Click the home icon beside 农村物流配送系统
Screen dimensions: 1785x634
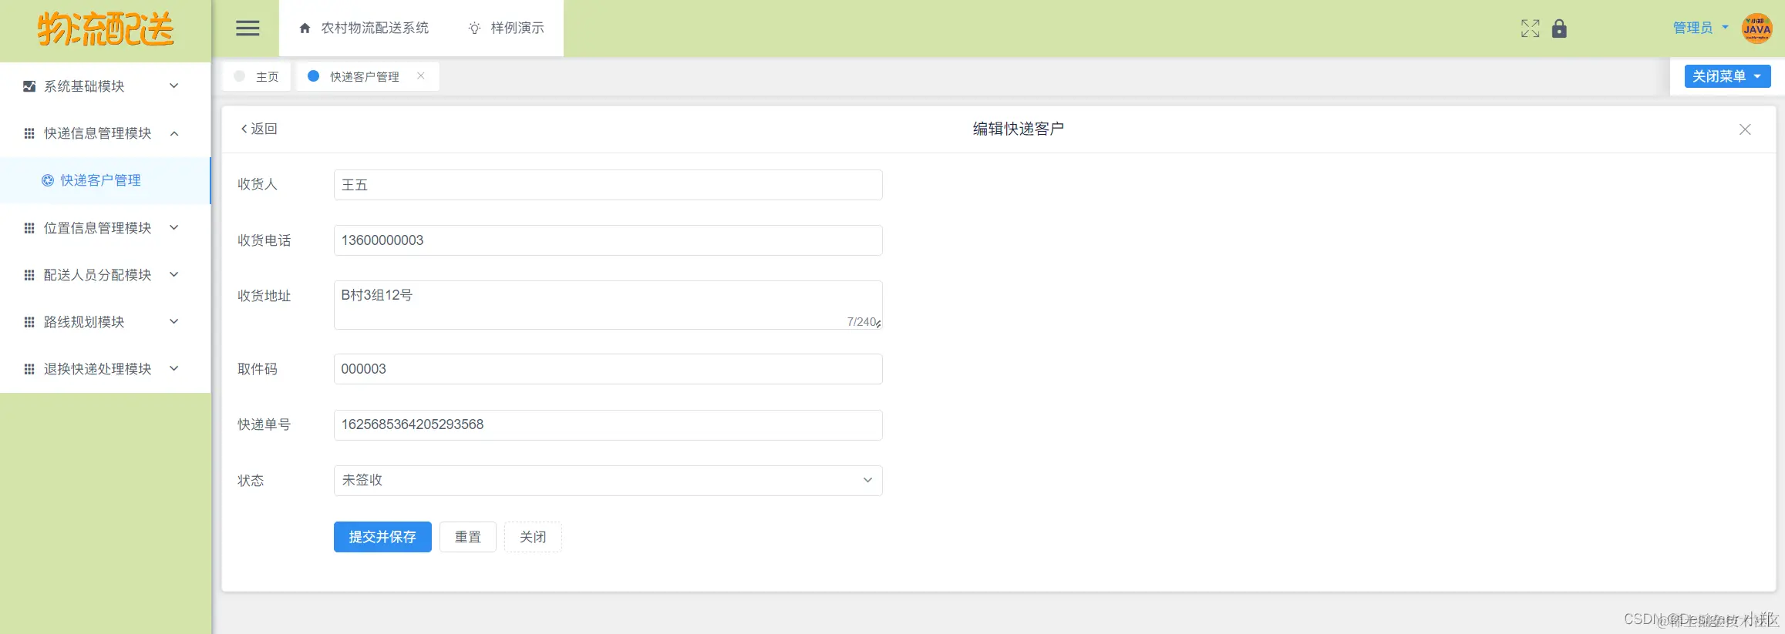(305, 29)
